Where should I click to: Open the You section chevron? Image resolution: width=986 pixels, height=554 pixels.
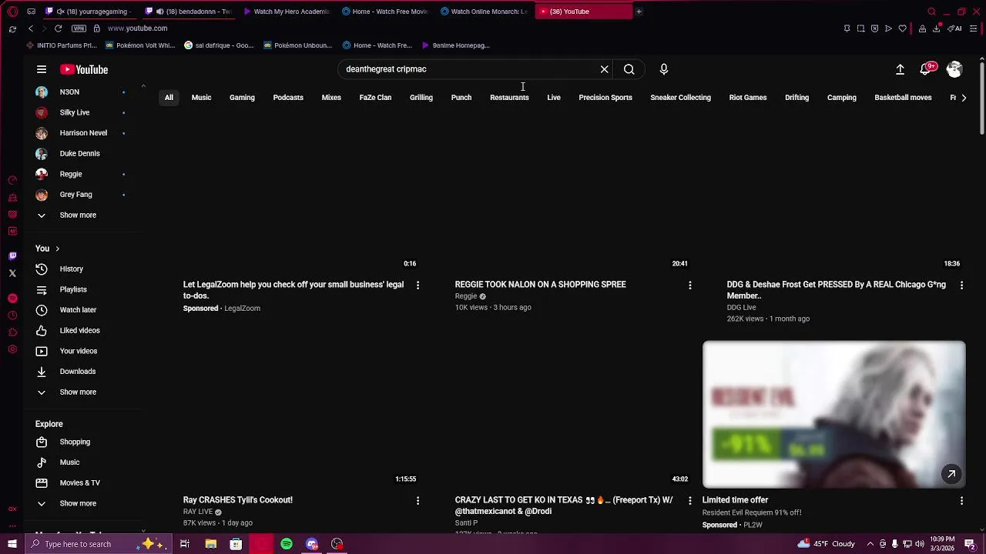tap(57, 249)
